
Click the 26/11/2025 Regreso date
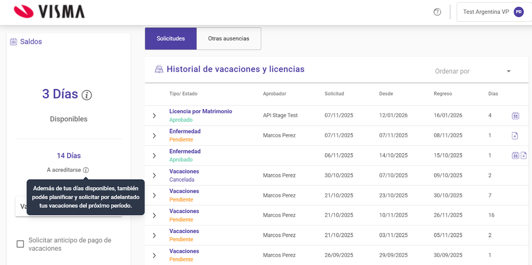pos(448,216)
